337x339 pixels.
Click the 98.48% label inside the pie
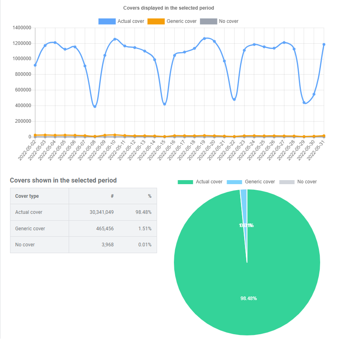(249, 298)
